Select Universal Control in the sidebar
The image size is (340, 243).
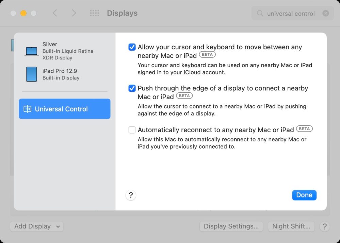(x=65, y=109)
